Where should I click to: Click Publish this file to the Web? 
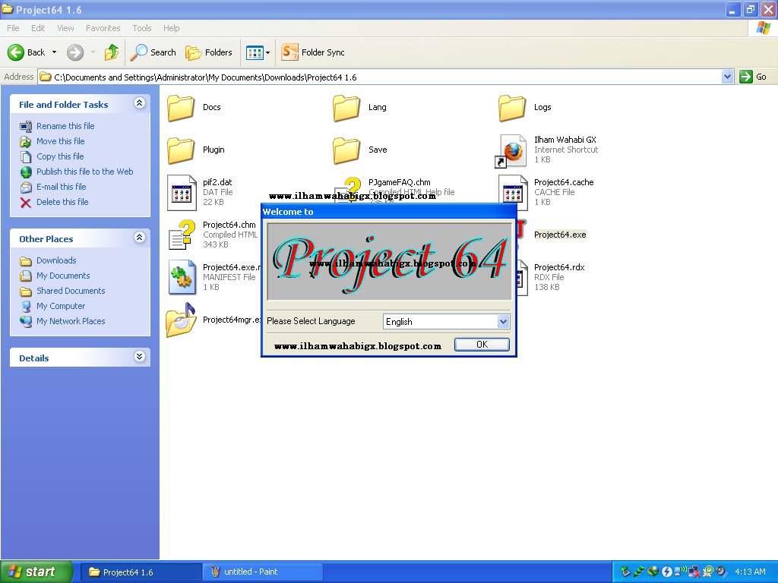tap(85, 172)
